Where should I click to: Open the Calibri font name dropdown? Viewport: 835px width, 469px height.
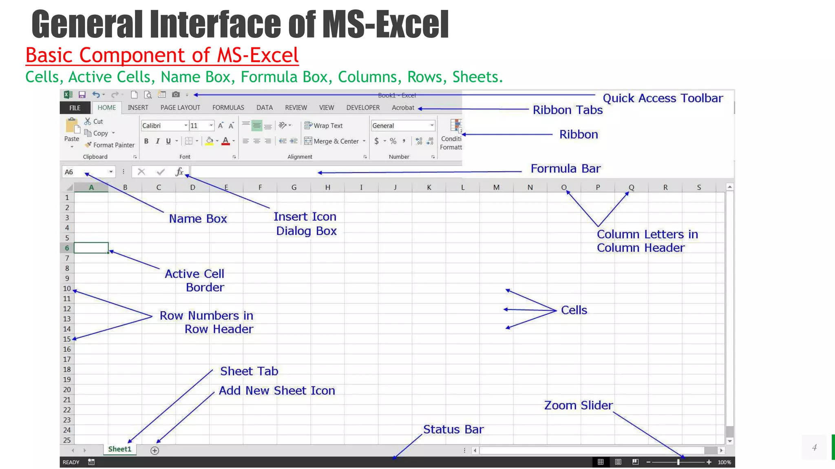pyautogui.click(x=186, y=125)
